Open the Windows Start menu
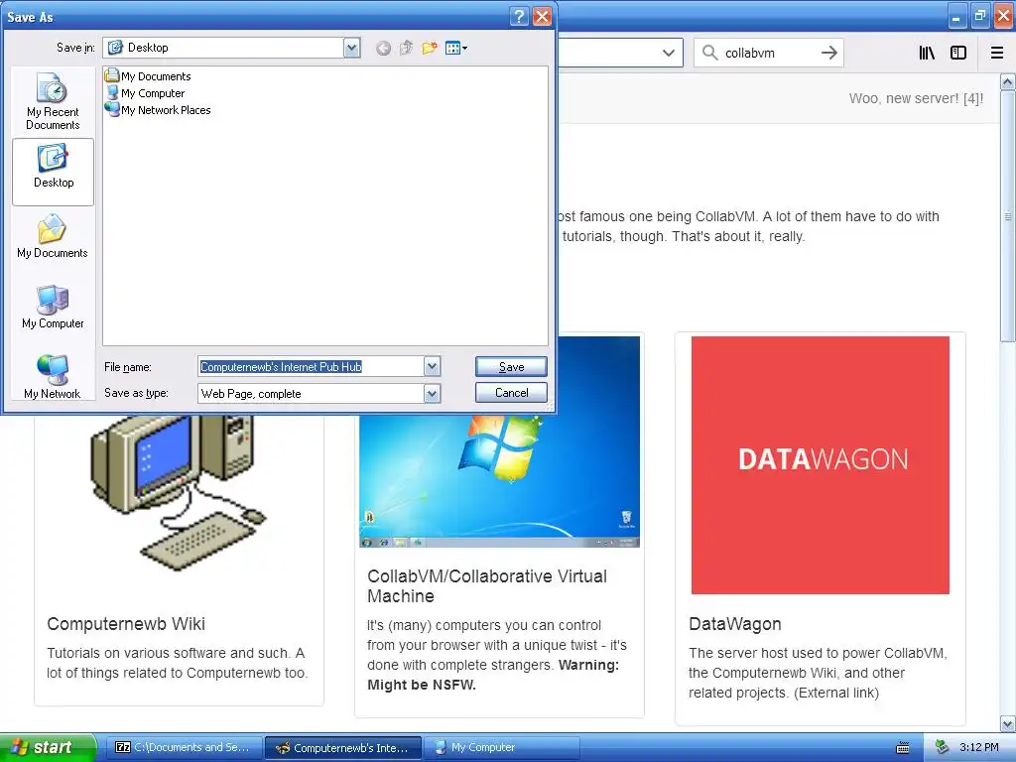The image size is (1016, 762). click(48, 747)
